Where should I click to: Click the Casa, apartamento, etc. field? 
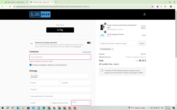pyautogui.click(x=60, y=96)
